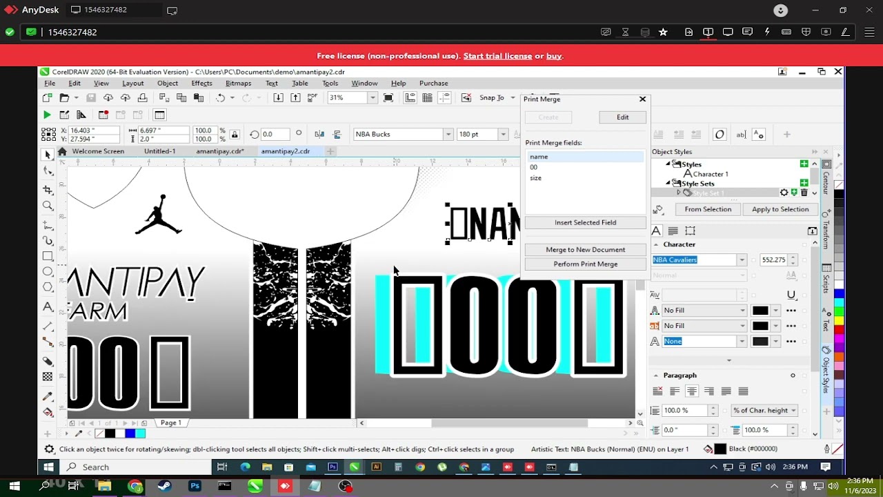
Task: Toggle Show rulers button
Action: pyautogui.click(x=410, y=98)
